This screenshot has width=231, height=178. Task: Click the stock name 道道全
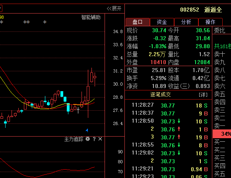click(x=213, y=10)
